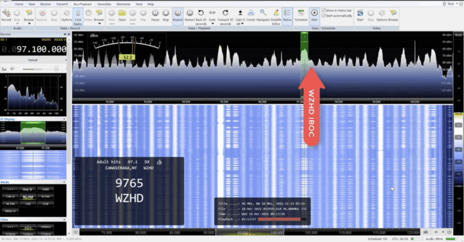Open the Navigator tool
The width and height of the screenshot is (464, 242).
click(x=263, y=15)
